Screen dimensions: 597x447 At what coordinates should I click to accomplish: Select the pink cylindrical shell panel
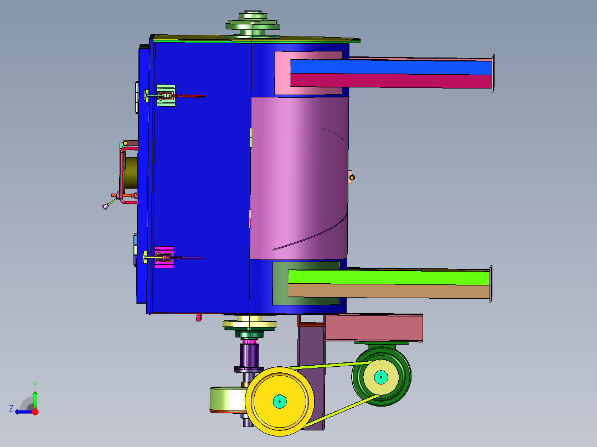pyautogui.click(x=299, y=178)
